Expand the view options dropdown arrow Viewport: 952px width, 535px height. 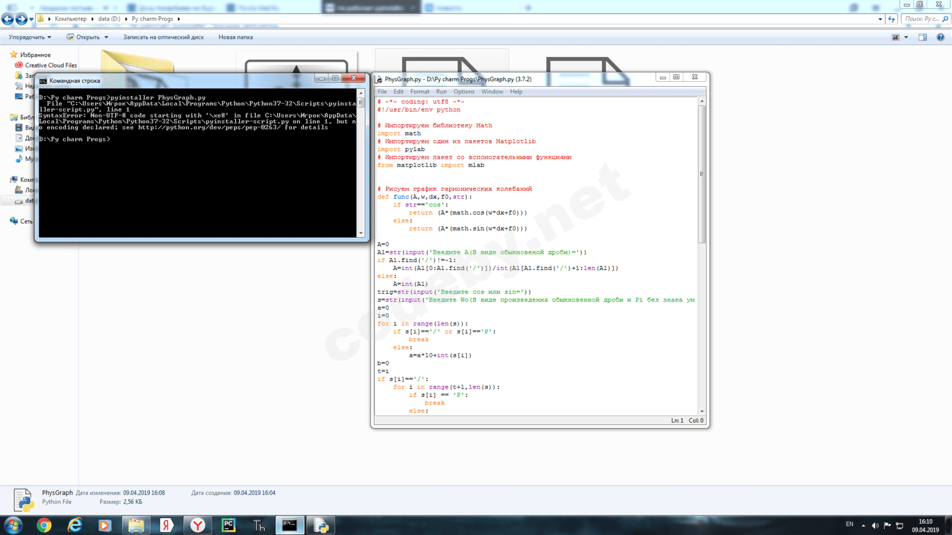click(906, 37)
